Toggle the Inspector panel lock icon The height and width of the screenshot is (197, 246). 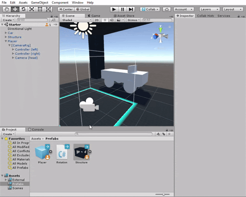click(x=239, y=16)
